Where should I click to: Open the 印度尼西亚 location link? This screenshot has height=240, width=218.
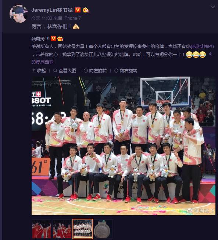click(x=43, y=62)
